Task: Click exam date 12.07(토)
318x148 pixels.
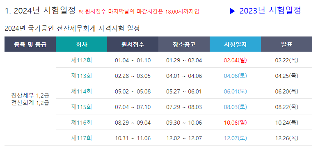Action: point(236,138)
